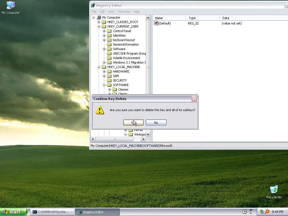This screenshot has width=288, height=216.
Task: Click the Registry Editor taskbar button
Action: pos(98,212)
